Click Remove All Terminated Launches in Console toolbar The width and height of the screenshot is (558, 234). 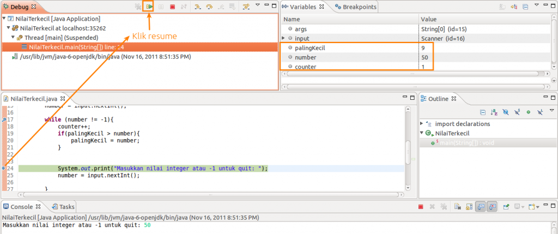(444, 207)
